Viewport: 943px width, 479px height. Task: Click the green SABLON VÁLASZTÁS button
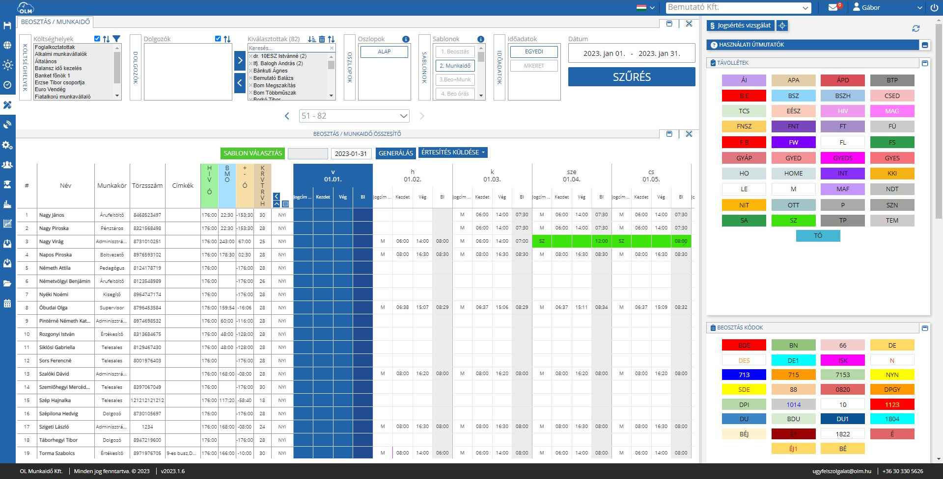tap(252, 153)
